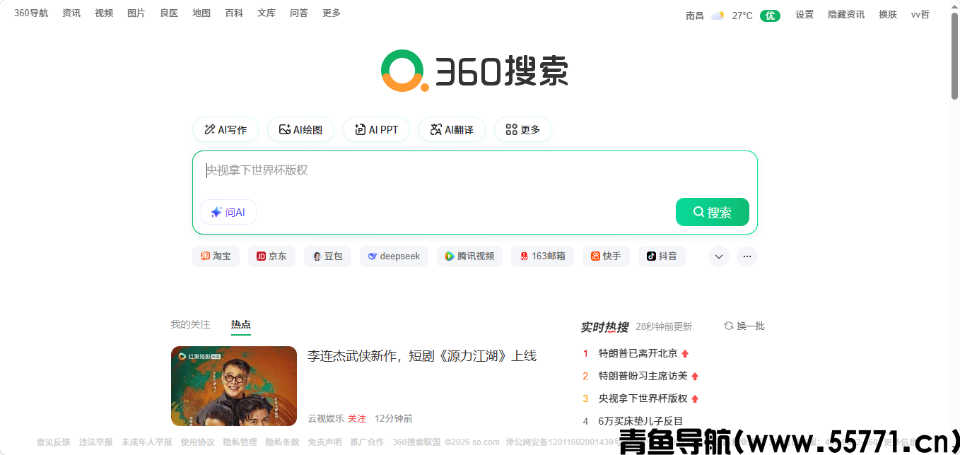Screen dimensions: 960x455
Task: Open the AI写作 tool
Action: click(x=226, y=130)
